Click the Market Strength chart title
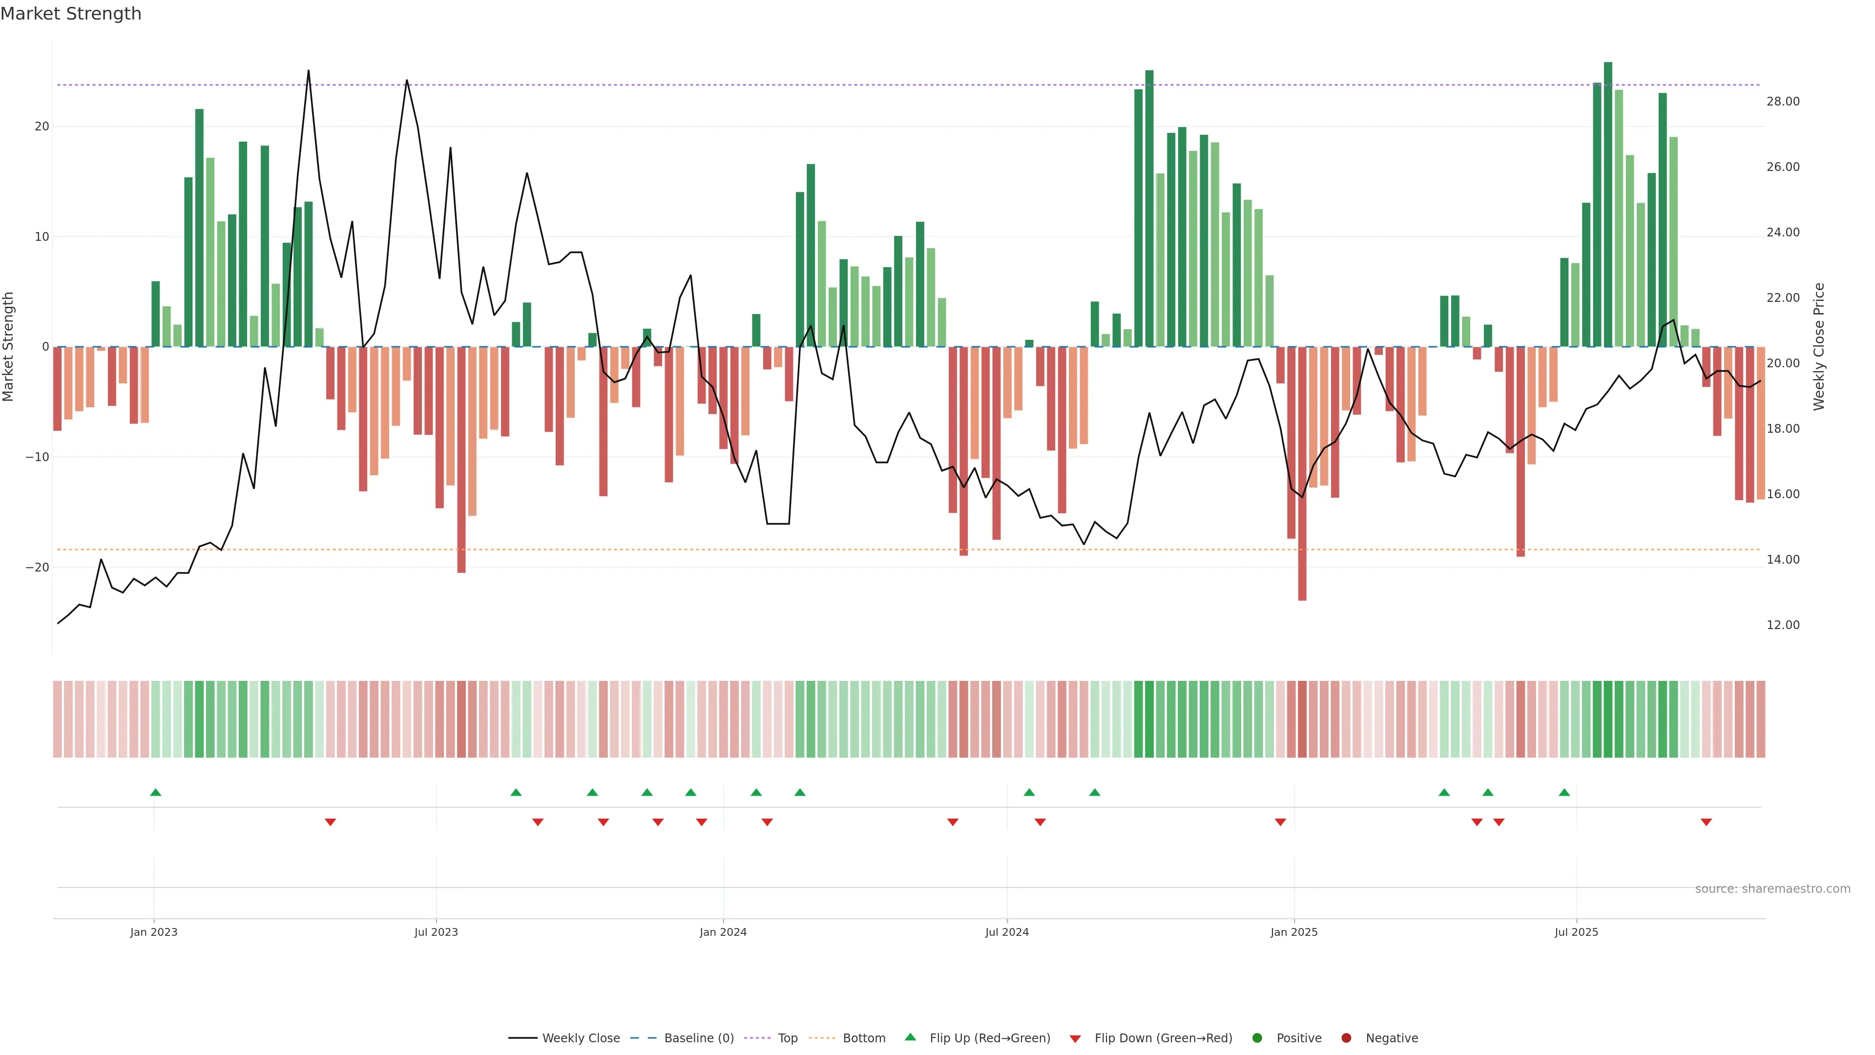 point(71,14)
